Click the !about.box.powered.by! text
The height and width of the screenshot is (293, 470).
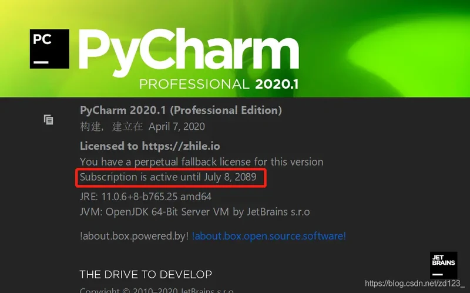pyautogui.click(x=134, y=236)
